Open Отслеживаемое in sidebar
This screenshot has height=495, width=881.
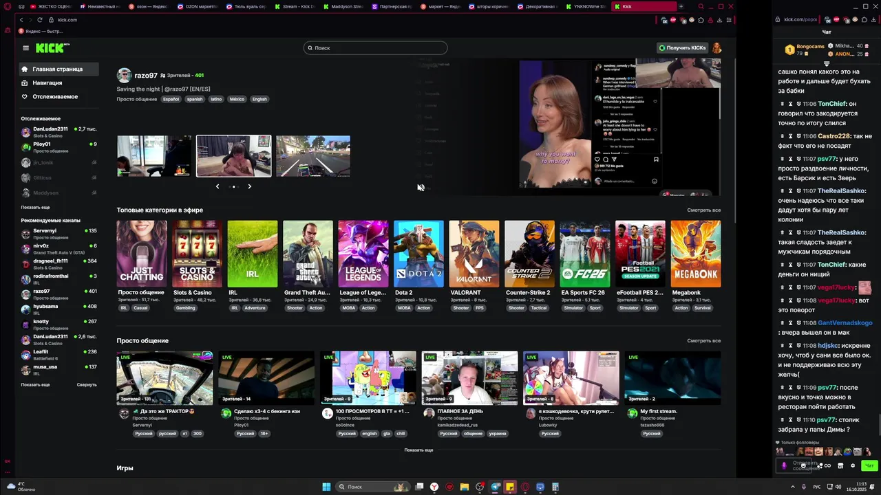click(59, 96)
